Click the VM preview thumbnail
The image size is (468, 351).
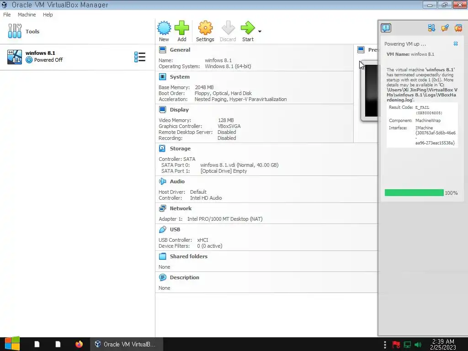point(369,91)
